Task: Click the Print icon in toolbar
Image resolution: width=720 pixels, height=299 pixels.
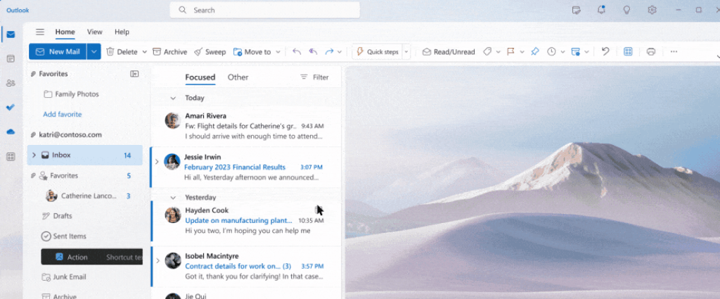Action: click(650, 52)
